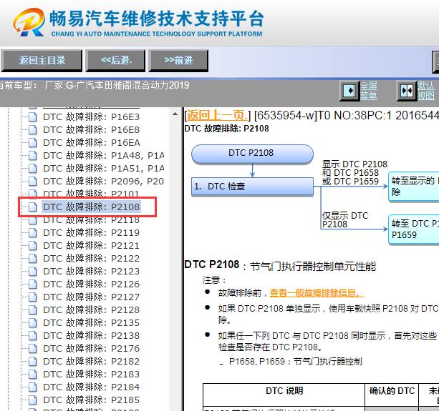Click document icon beside P2135
Screen dimensions: 439x411
(33, 322)
